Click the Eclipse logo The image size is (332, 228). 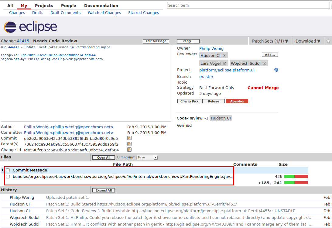pos(30,27)
